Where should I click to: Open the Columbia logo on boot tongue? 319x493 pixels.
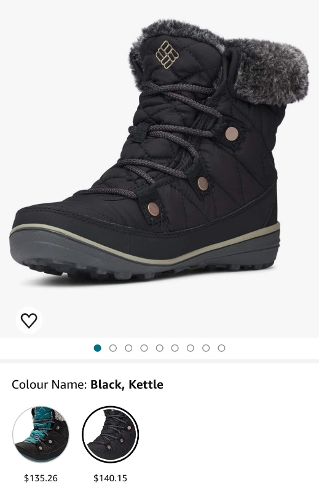coord(167,54)
